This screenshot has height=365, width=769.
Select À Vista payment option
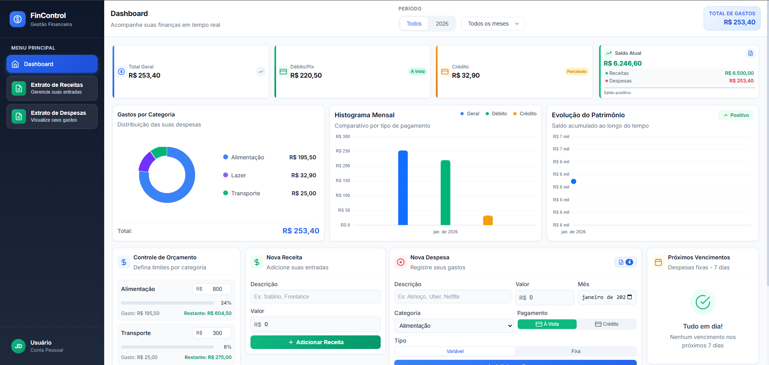[547, 324]
